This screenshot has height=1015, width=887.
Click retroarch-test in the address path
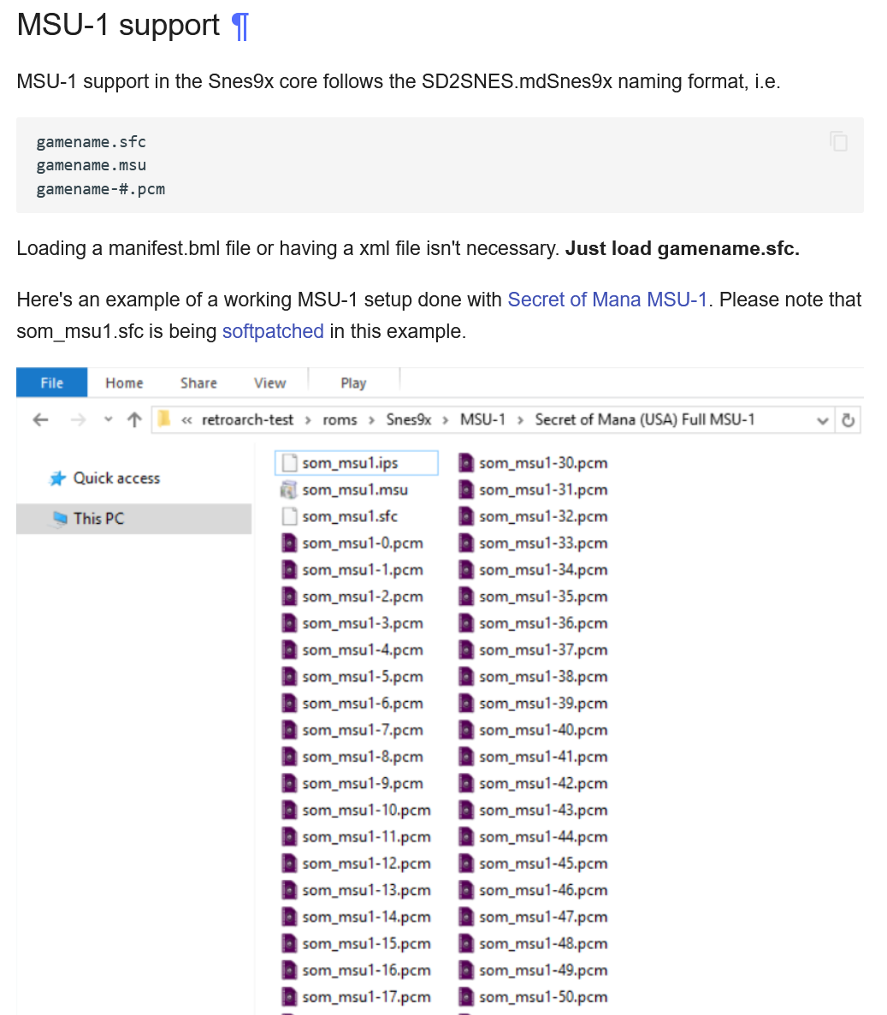pos(247,419)
